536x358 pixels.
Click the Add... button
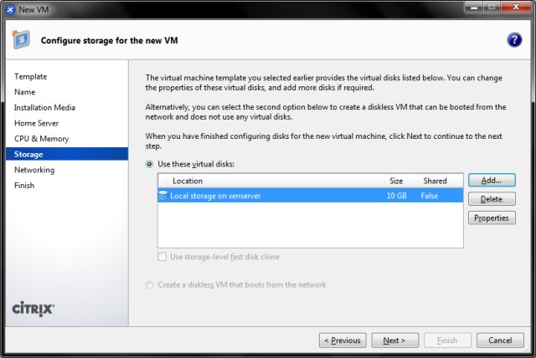click(492, 180)
